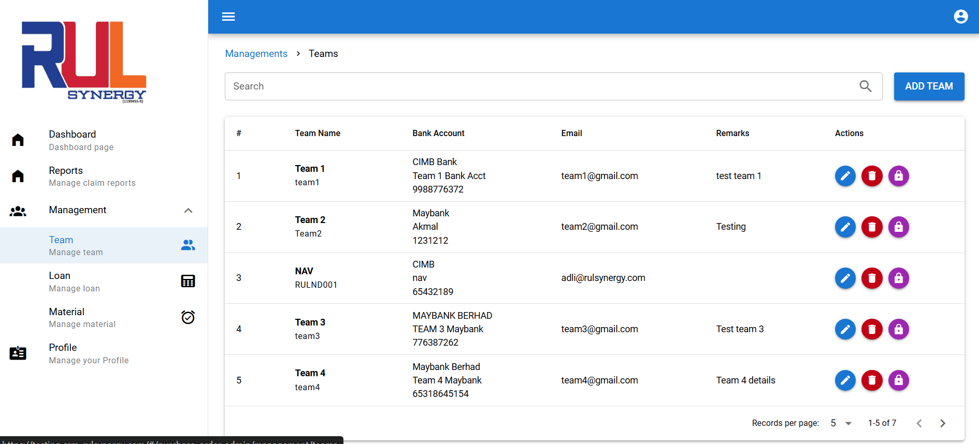Viewport: 979px width, 444px height.
Task: Click the Actions column header
Action: tap(849, 134)
